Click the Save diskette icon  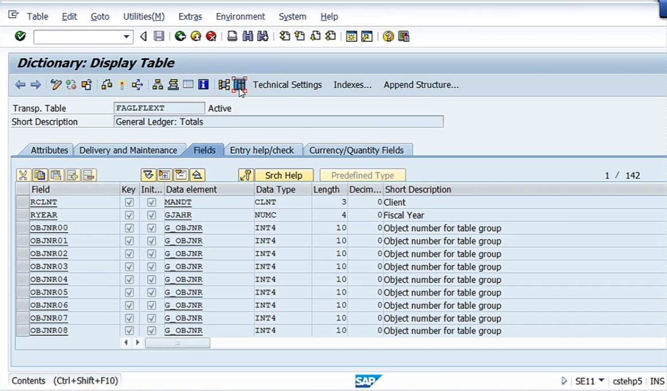coord(158,36)
